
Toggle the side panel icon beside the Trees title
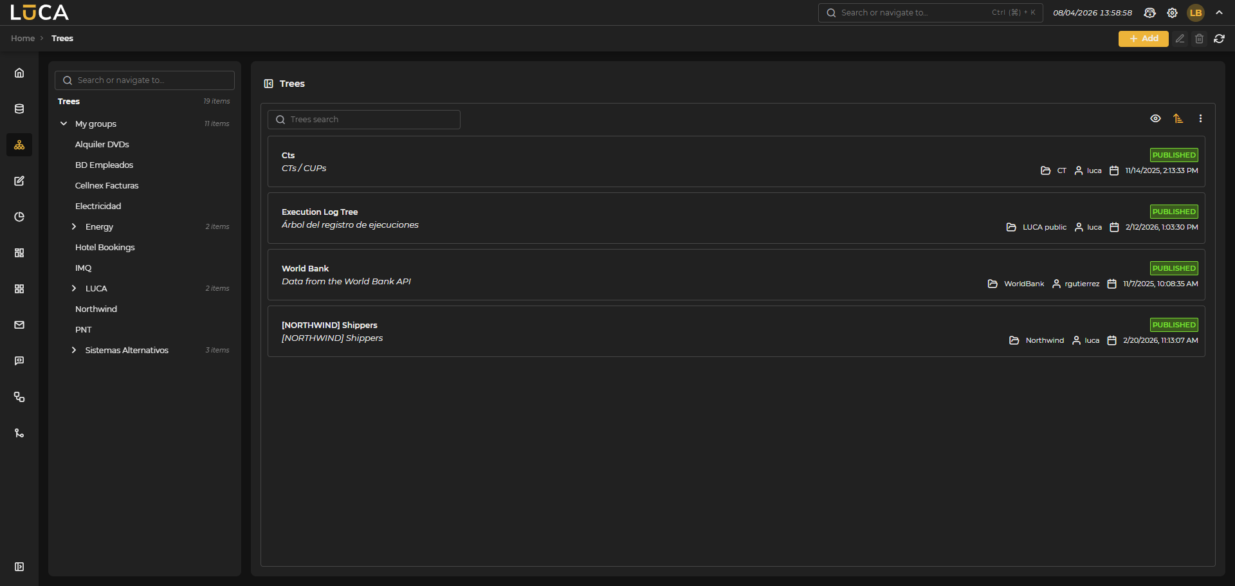[269, 84]
